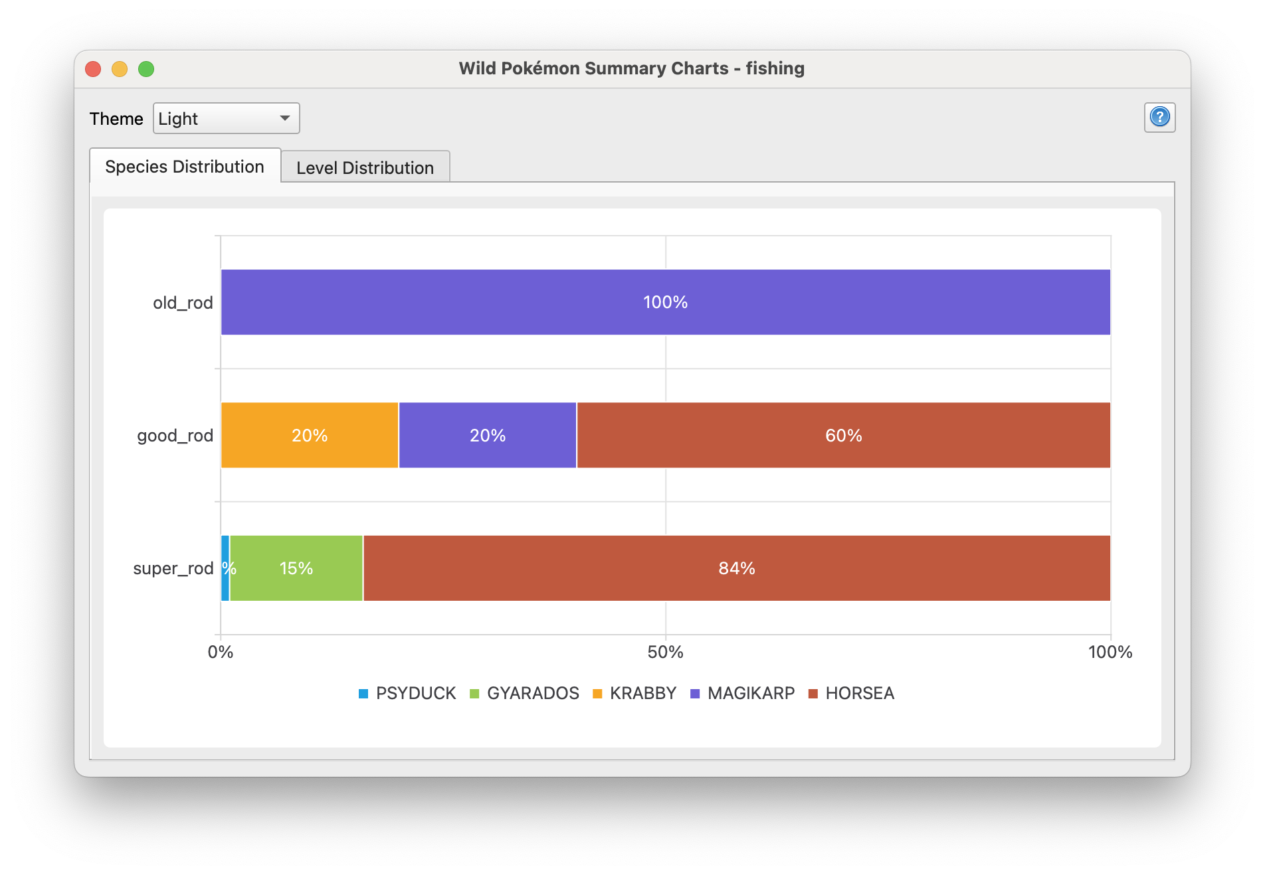Click the good_rod orange 20% Krabby segment

click(x=310, y=436)
